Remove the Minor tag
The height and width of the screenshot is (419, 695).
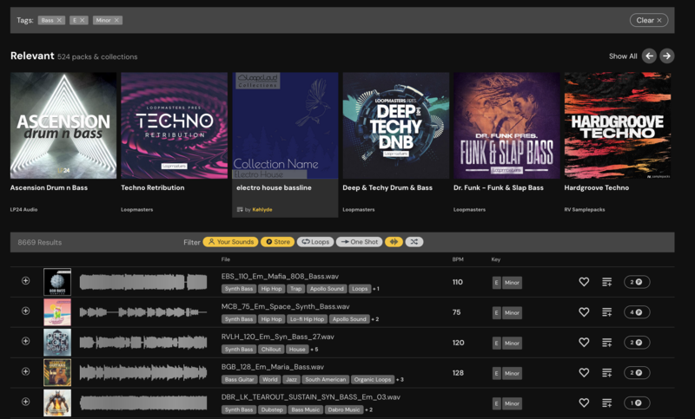pyautogui.click(x=116, y=20)
